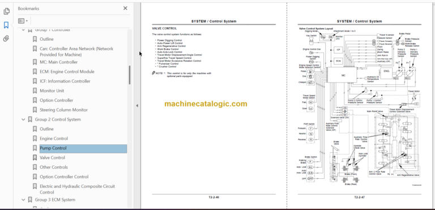Open the Valve Control bookmark
The height and width of the screenshot is (210, 435).
tap(52, 157)
